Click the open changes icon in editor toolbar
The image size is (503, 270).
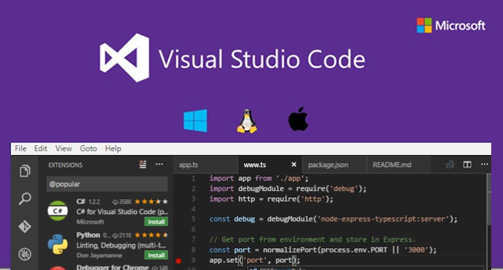[x=450, y=165]
